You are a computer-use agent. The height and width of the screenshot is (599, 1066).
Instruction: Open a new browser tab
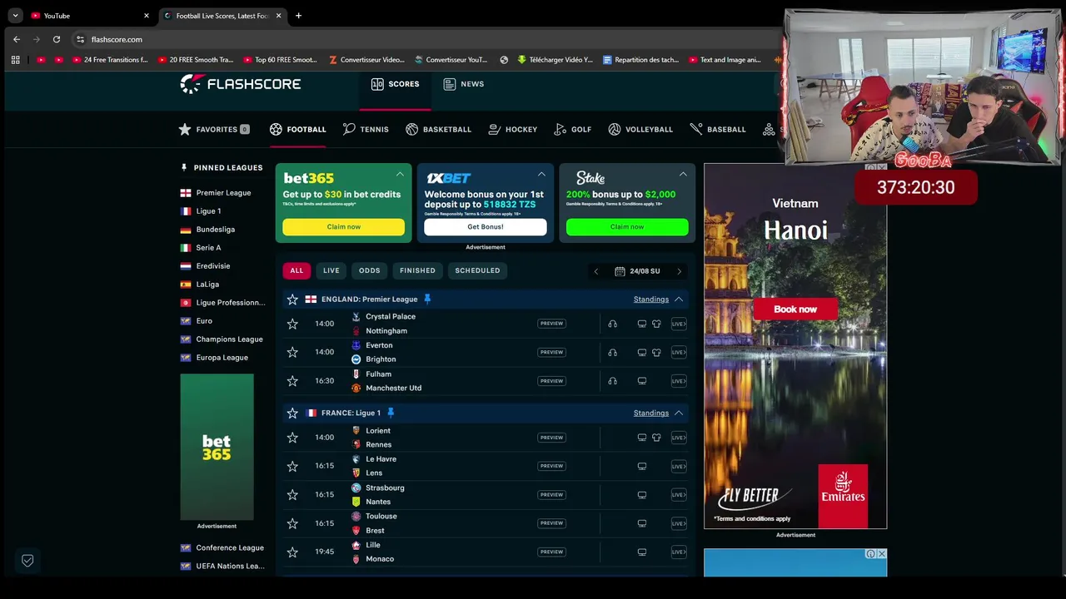[298, 16]
